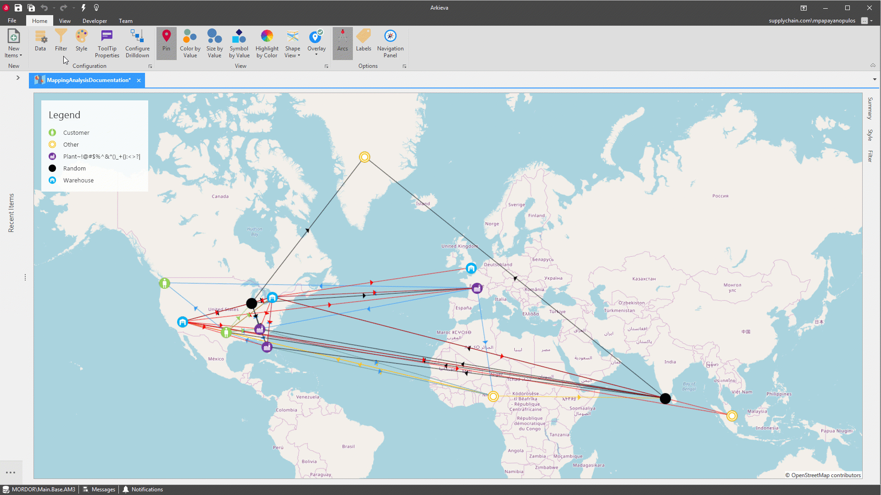This screenshot has height=495, width=881.
Task: Click the Other legend entry
Action: coord(64,144)
